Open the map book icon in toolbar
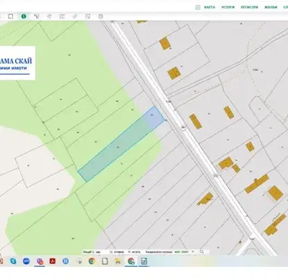The height and width of the screenshot is (278, 288). coord(62,17)
